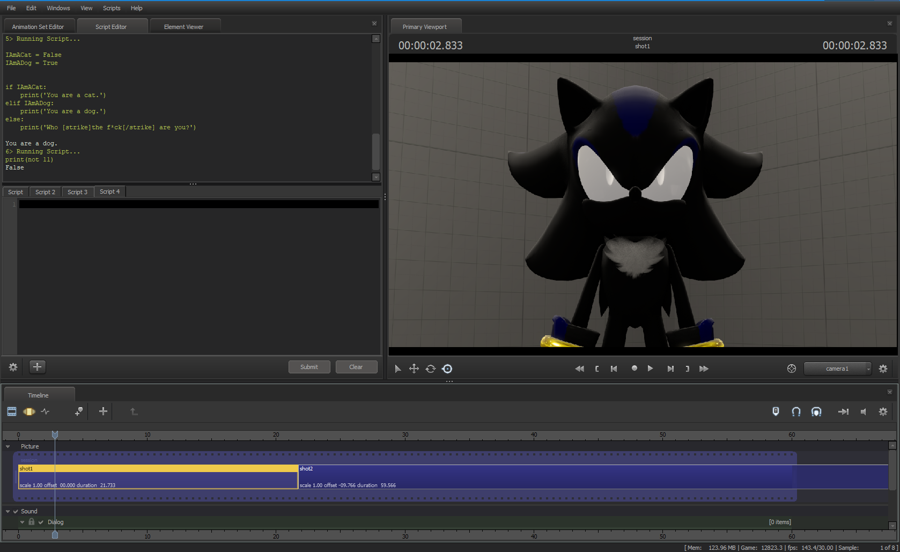This screenshot has height=552, width=900.
Task: Switch to the Element Viewer tab
Action: point(184,27)
